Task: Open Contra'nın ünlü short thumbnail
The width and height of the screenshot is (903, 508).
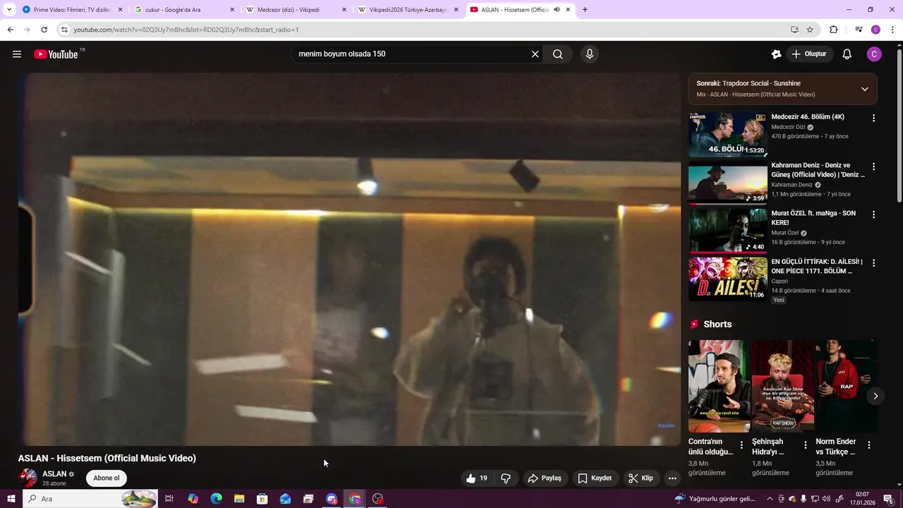Action: [x=719, y=386]
